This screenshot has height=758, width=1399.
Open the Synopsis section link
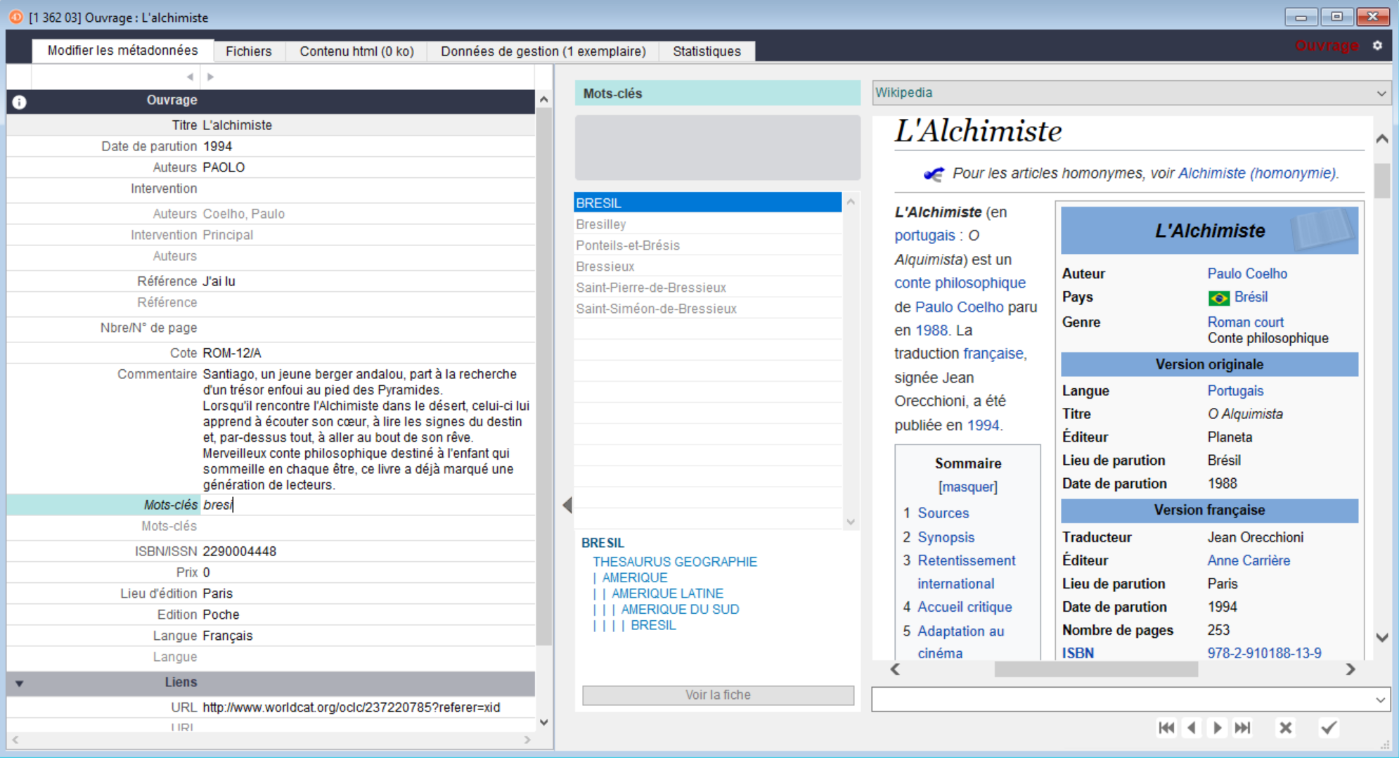pos(946,537)
